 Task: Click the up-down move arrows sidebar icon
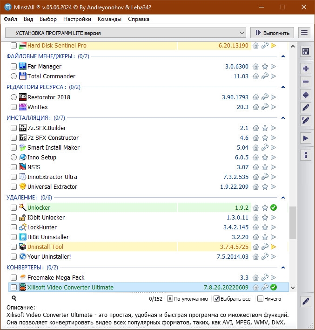click(x=306, y=95)
